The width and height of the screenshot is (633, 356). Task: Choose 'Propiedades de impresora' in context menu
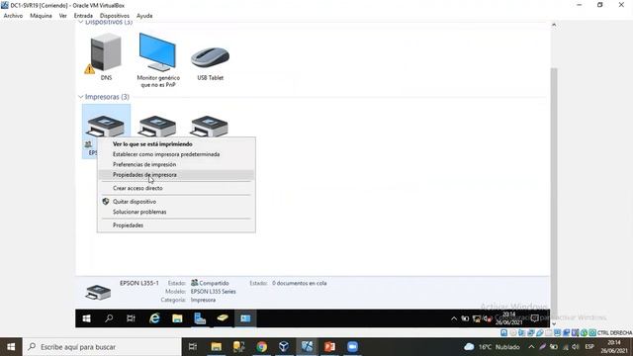click(x=176, y=175)
